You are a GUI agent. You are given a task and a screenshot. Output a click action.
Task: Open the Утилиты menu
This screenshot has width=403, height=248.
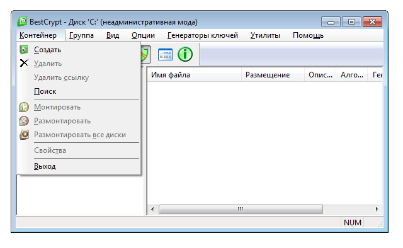coord(265,35)
